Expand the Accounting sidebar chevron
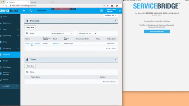 click(18, 48)
